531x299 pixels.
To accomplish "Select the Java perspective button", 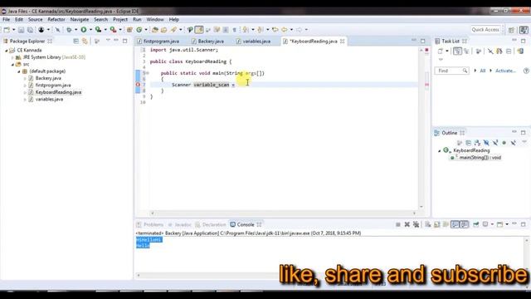I will pos(524,30).
